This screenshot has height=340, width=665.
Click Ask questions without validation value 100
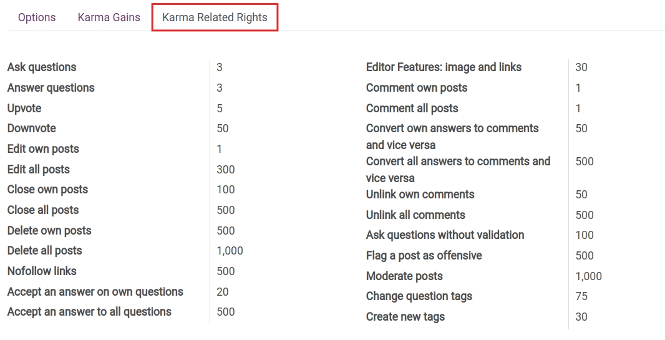click(585, 235)
